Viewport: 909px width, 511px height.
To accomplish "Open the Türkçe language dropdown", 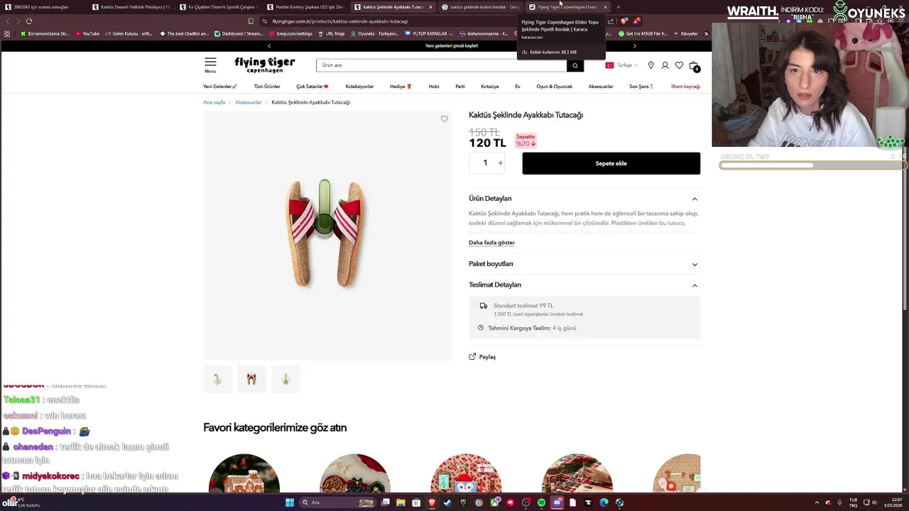I will click(x=621, y=65).
